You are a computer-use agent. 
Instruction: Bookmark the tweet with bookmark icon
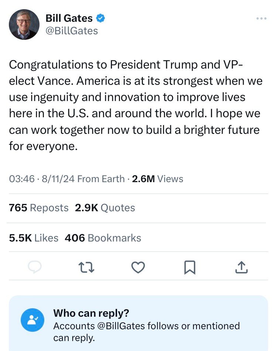pyautogui.click(x=189, y=267)
